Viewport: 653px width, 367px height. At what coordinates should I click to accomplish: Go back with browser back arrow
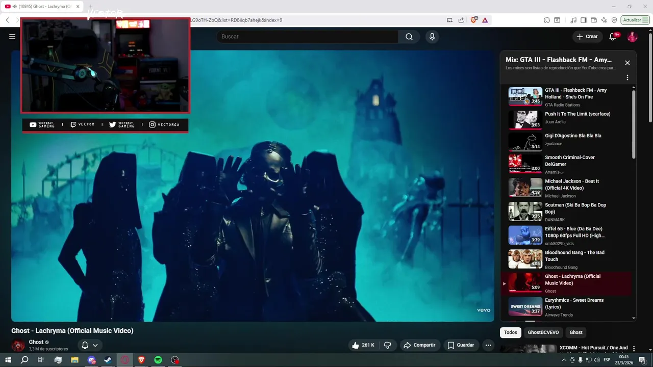click(8, 20)
